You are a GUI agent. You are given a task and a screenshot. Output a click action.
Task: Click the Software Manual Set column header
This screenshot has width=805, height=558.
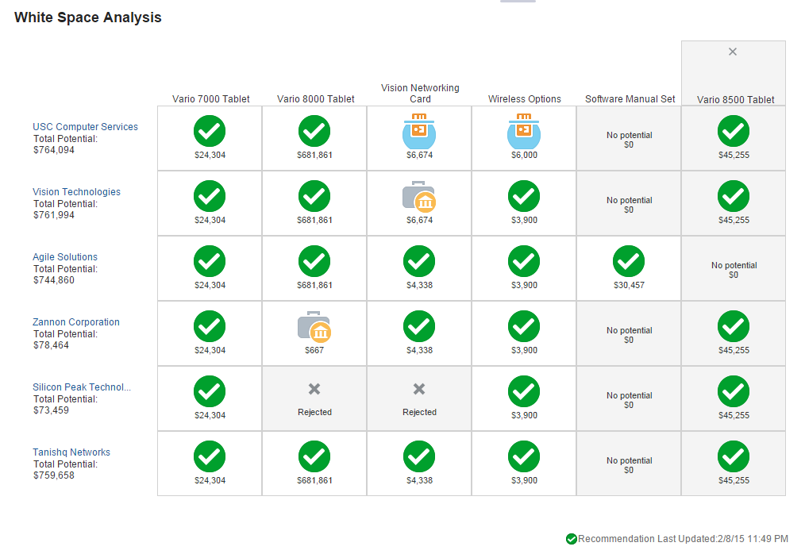pos(630,99)
